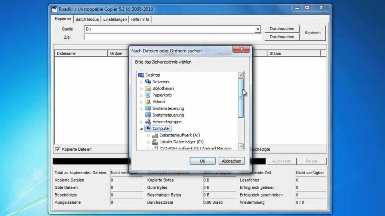The image size is (385, 216).
Task: Expand the Papierkorb tree node
Action: click(141, 95)
